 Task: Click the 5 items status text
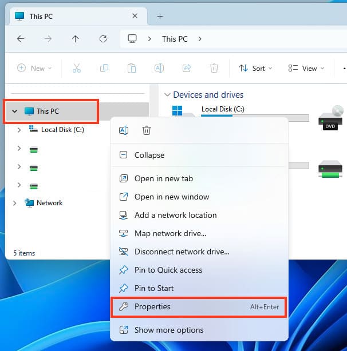(24, 253)
